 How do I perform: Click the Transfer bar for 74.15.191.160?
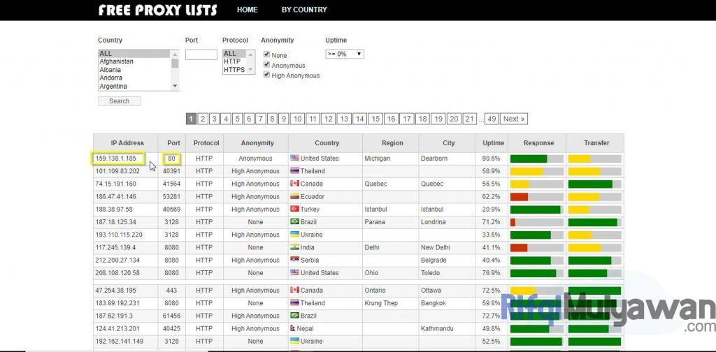tap(595, 184)
